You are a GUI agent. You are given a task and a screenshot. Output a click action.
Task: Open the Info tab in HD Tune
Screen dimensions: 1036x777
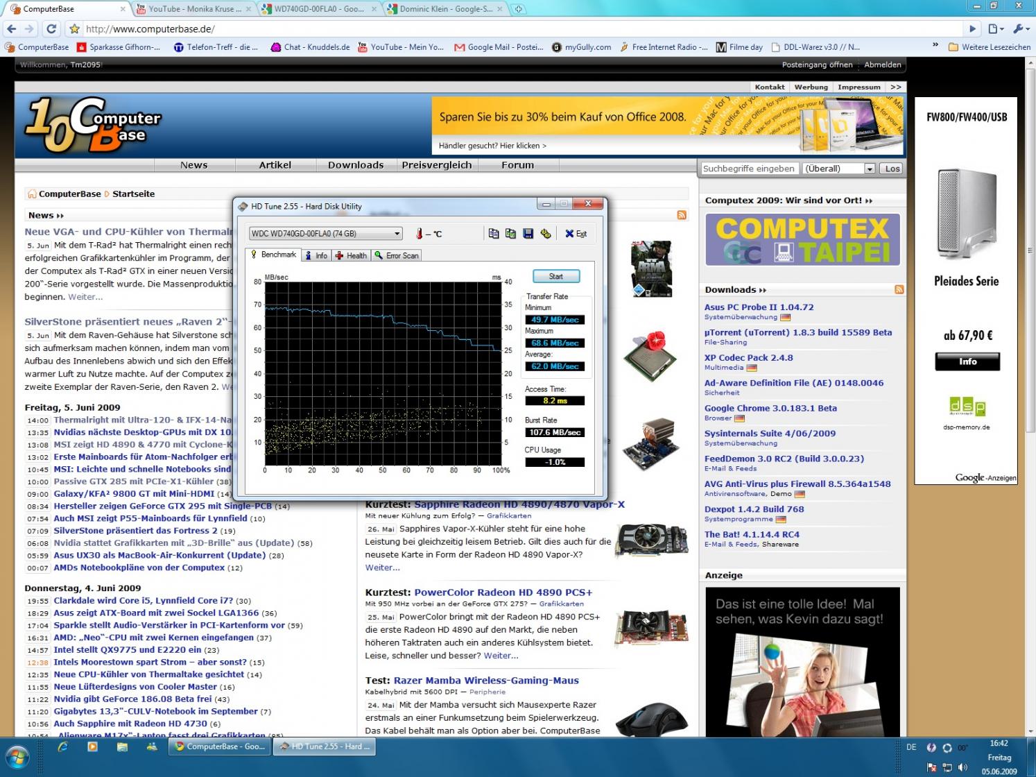(316, 256)
